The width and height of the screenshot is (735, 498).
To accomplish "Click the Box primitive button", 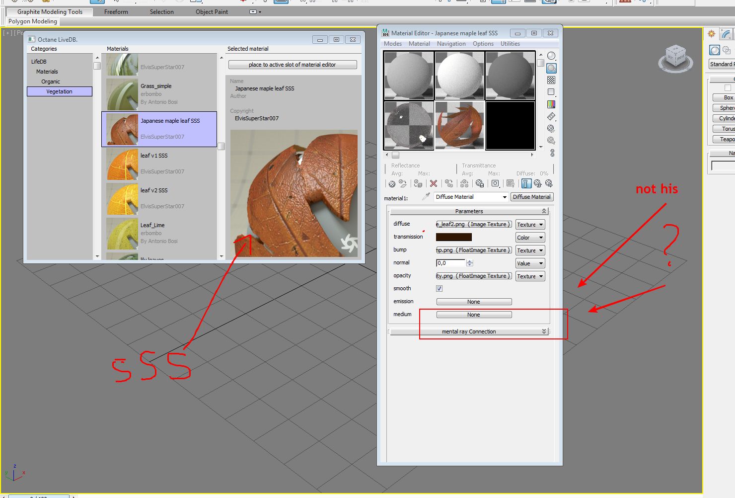I will pos(724,97).
